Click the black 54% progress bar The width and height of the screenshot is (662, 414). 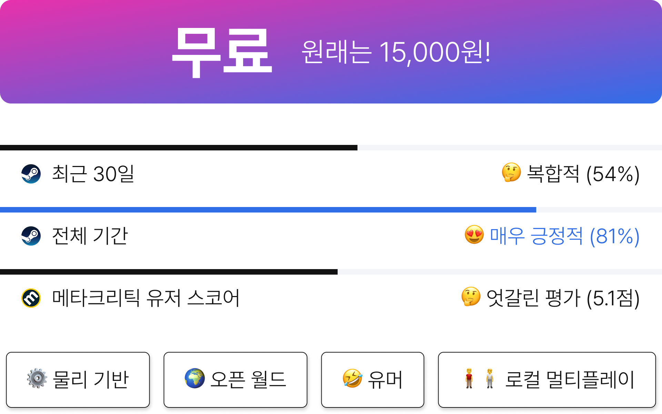179,148
